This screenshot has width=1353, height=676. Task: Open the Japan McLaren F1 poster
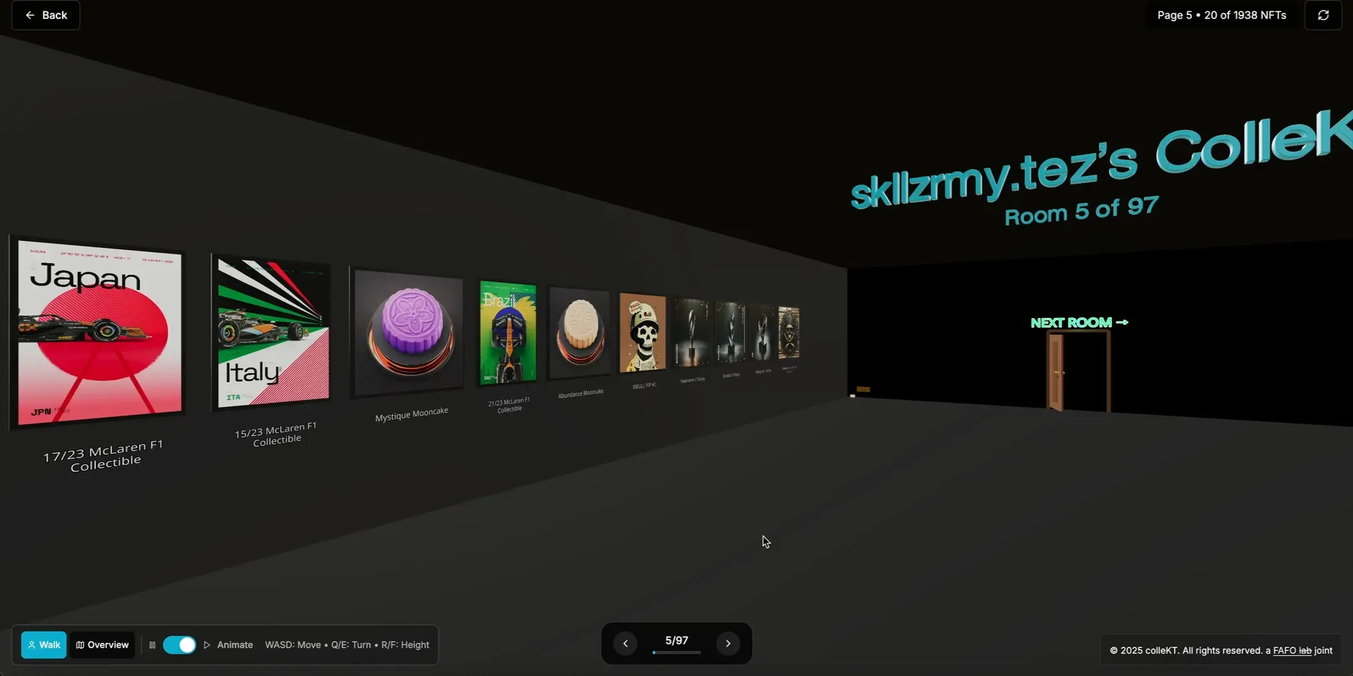[x=98, y=332]
